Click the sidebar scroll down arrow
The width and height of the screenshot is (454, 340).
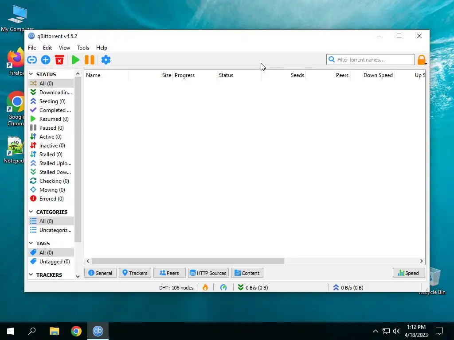(78, 277)
